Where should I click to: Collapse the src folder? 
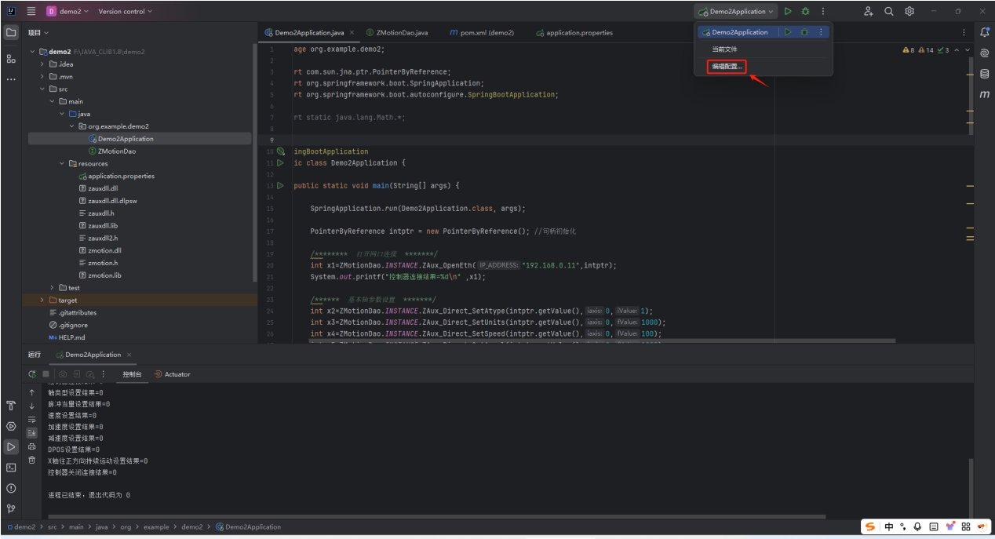[42, 89]
